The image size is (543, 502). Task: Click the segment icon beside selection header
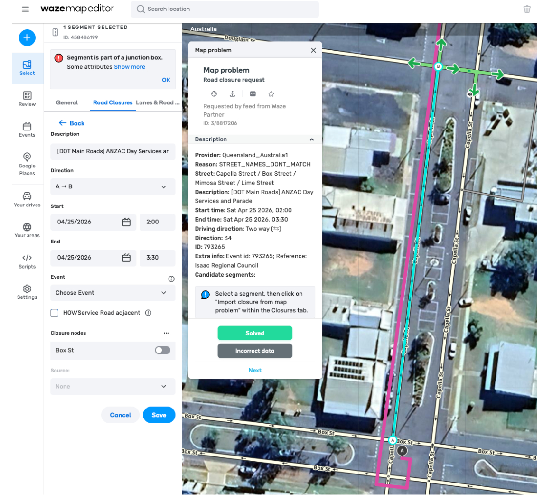[55, 32]
